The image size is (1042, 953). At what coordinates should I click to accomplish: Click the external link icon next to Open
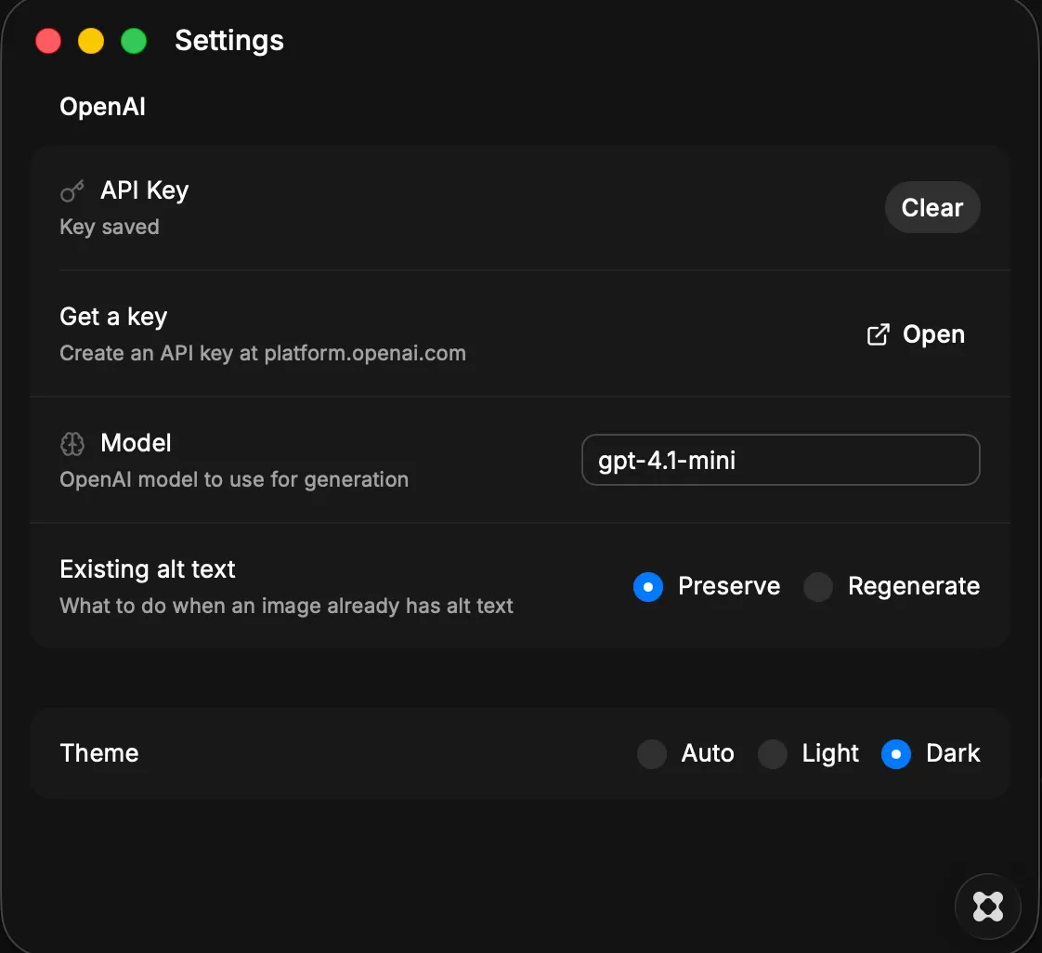pos(878,334)
